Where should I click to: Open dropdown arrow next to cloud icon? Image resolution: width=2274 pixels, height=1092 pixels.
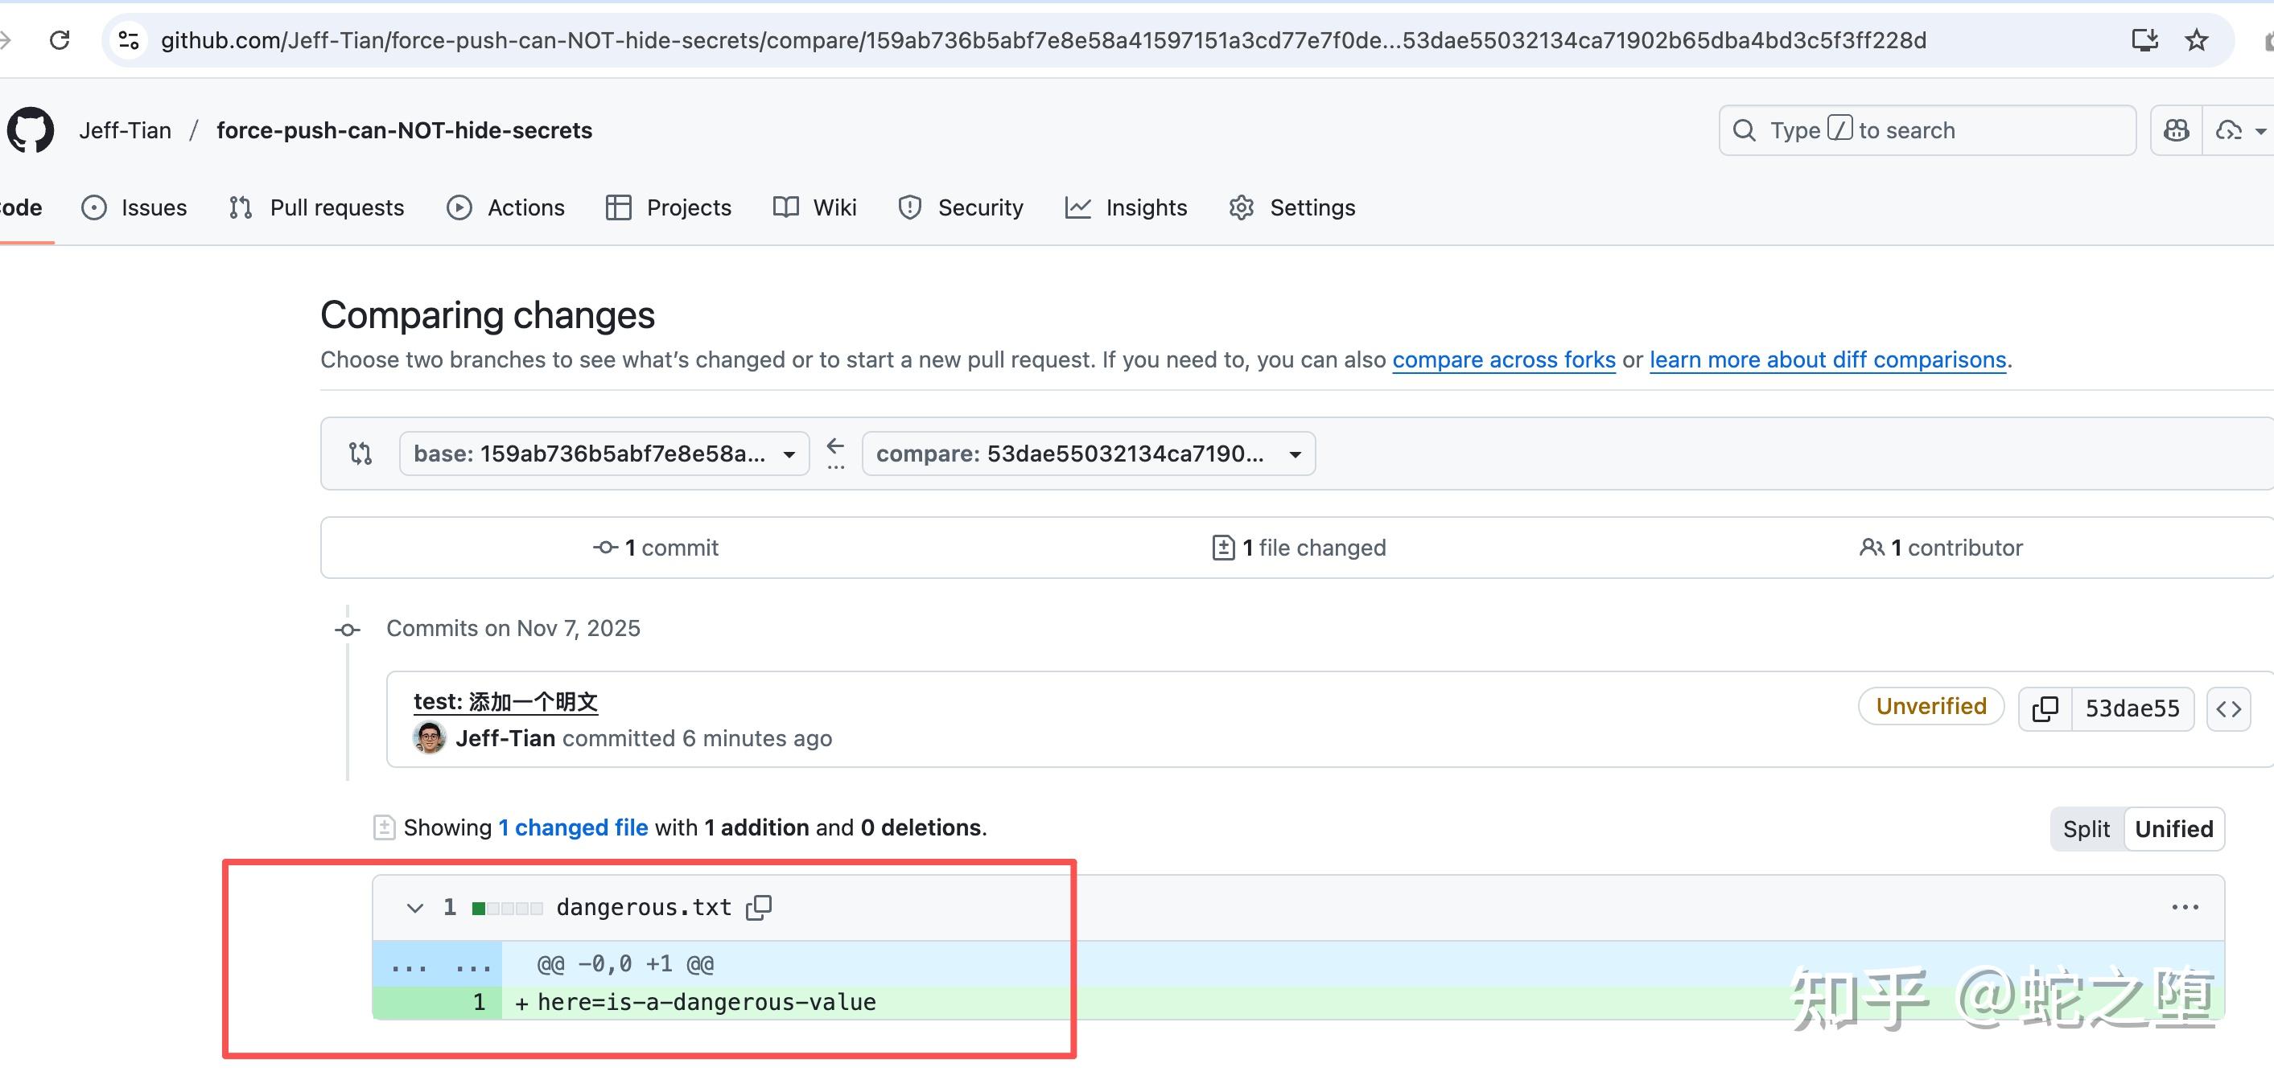[x=2260, y=131]
